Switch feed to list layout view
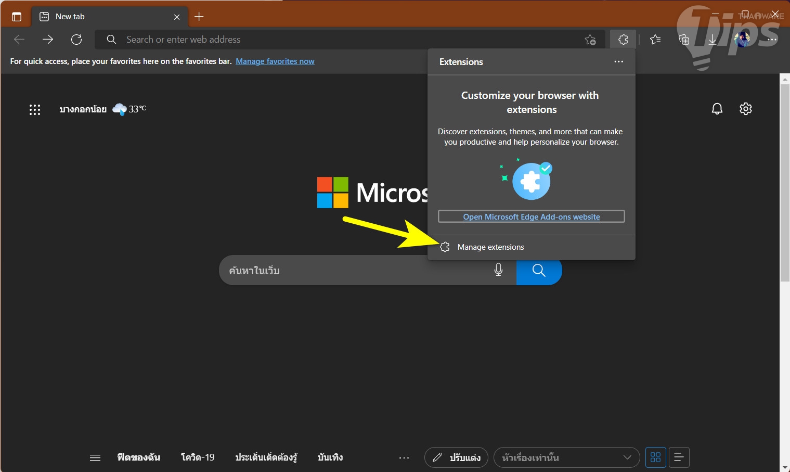 pos(679,457)
